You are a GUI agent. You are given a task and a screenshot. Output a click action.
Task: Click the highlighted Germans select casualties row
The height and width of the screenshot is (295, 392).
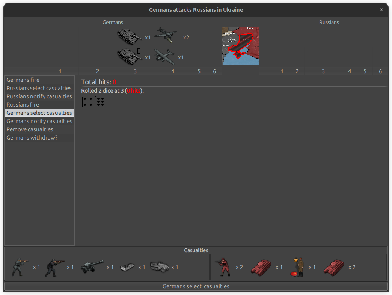coord(39,113)
